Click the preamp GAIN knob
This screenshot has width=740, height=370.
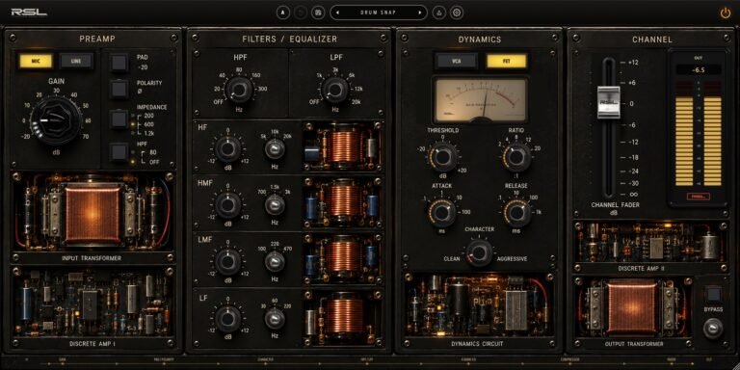point(57,120)
